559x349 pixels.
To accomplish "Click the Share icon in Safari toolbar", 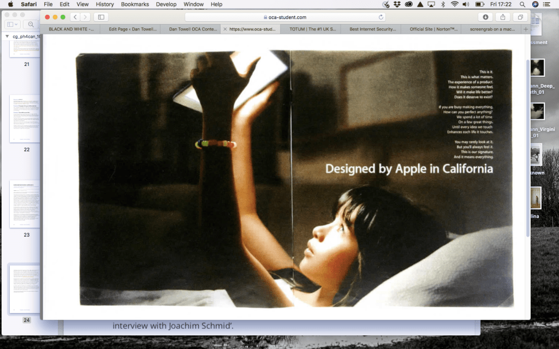I will [503, 17].
